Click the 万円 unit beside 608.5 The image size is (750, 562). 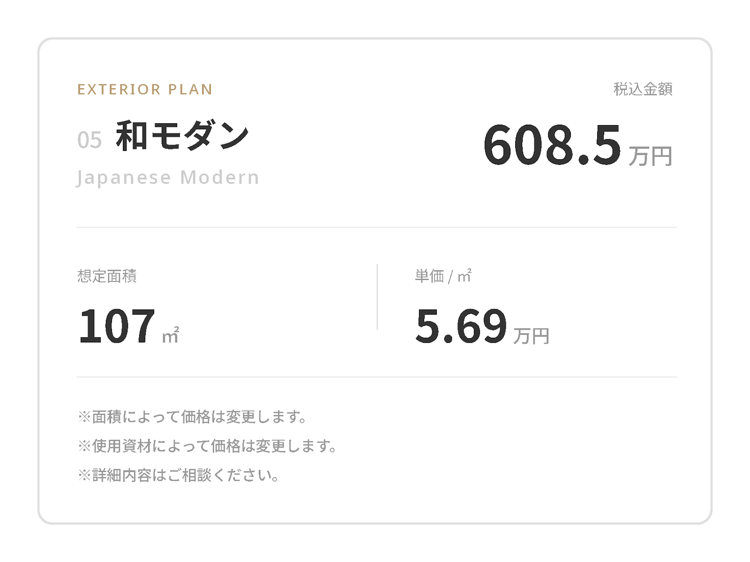click(x=651, y=156)
